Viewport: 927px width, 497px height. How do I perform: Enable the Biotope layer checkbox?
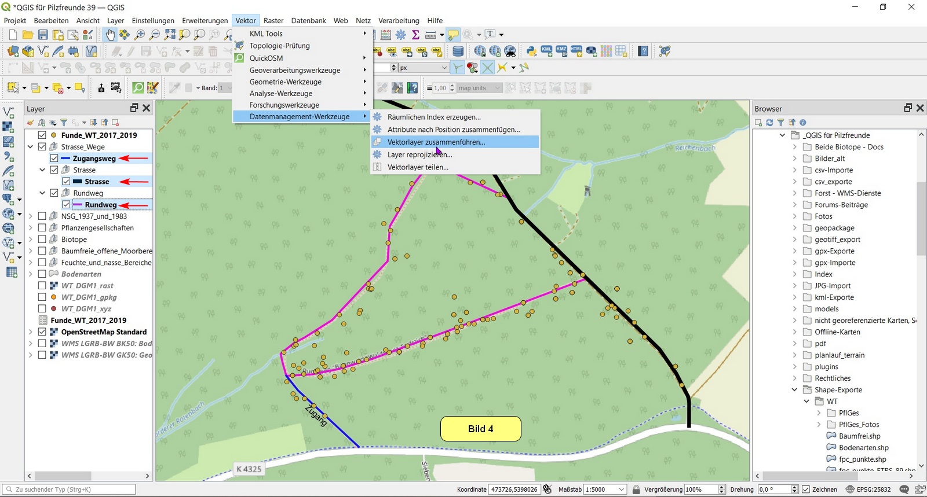42,240
